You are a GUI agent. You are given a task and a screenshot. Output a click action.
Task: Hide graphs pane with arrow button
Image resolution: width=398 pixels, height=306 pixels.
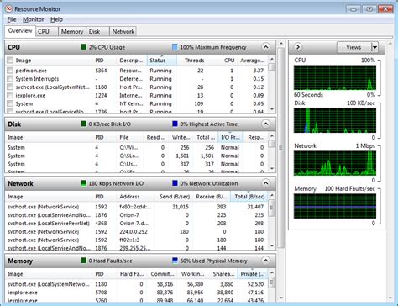coord(298,47)
